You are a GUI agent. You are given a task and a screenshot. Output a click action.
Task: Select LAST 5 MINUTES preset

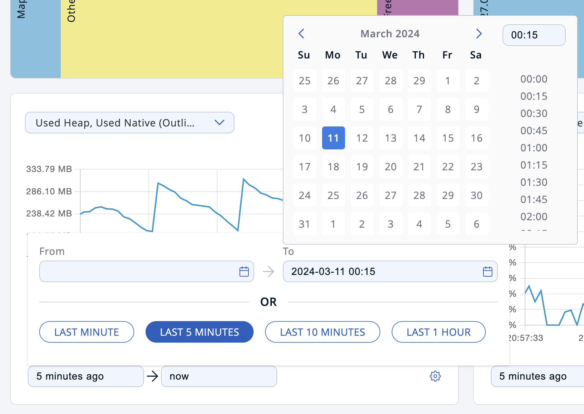tap(199, 332)
